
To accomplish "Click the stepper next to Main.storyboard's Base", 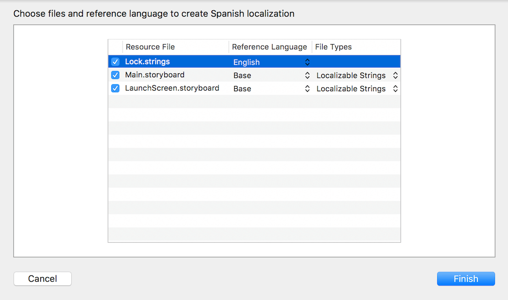I will [307, 75].
